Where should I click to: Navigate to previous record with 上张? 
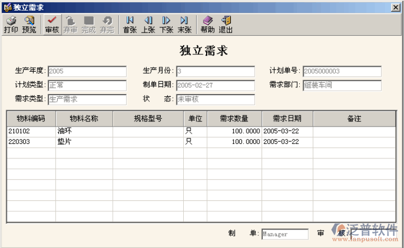(x=148, y=24)
